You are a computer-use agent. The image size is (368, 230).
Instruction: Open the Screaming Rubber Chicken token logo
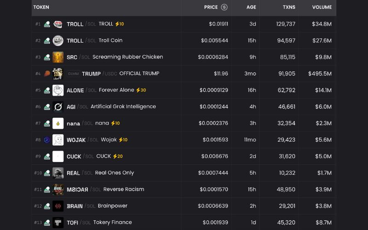coord(58,57)
